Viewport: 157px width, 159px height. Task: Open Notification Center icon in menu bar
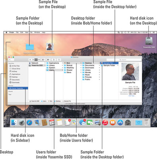pos(154,33)
